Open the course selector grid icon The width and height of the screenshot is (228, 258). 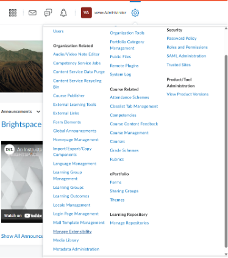click(13, 13)
